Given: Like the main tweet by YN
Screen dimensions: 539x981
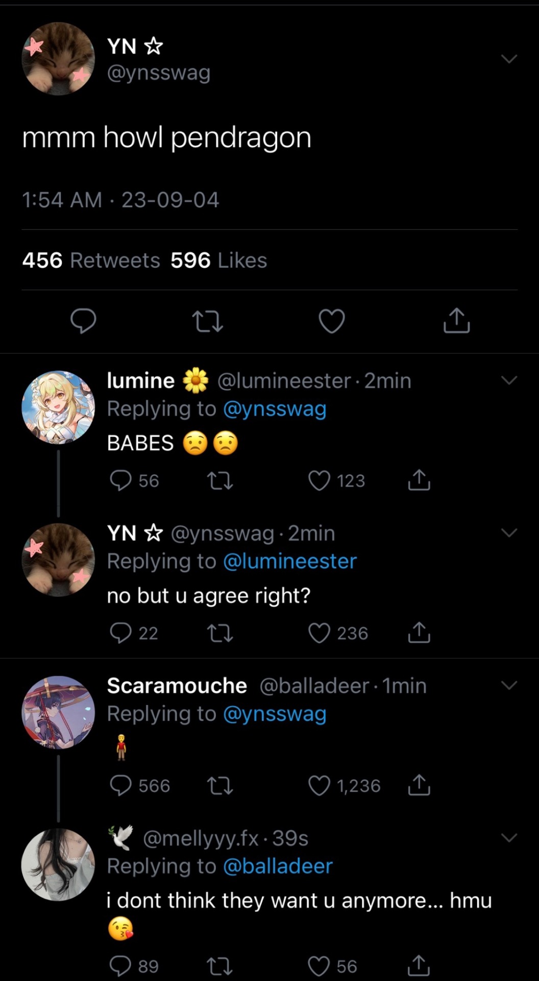Looking at the screenshot, I should [332, 321].
